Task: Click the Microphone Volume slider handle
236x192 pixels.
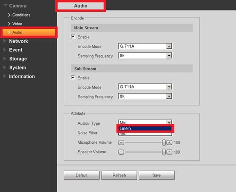Action: [x=164, y=142]
